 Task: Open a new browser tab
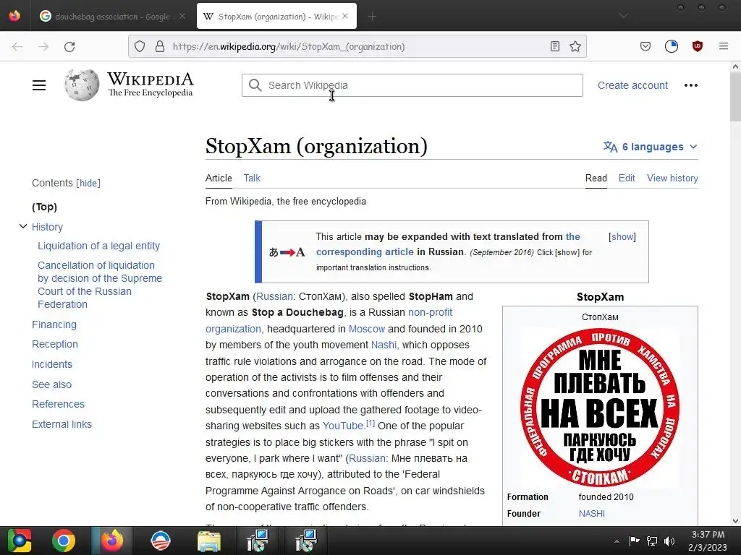pos(373,17)
